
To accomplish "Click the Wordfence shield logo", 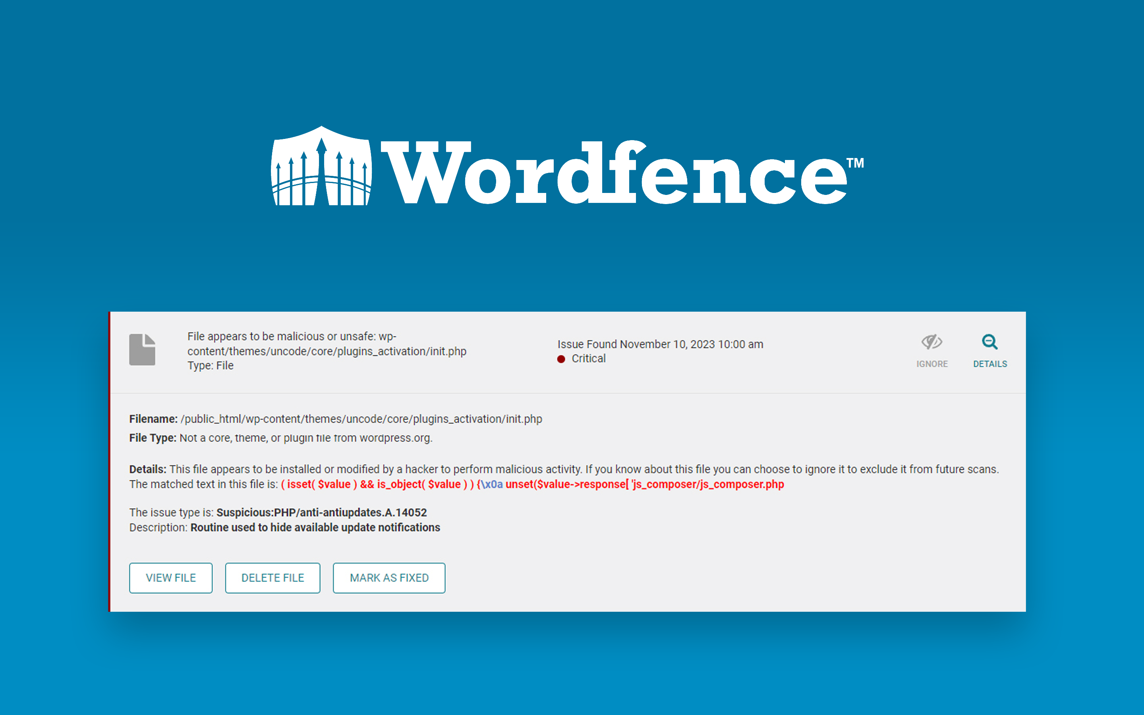I will [x=321, y=166].
